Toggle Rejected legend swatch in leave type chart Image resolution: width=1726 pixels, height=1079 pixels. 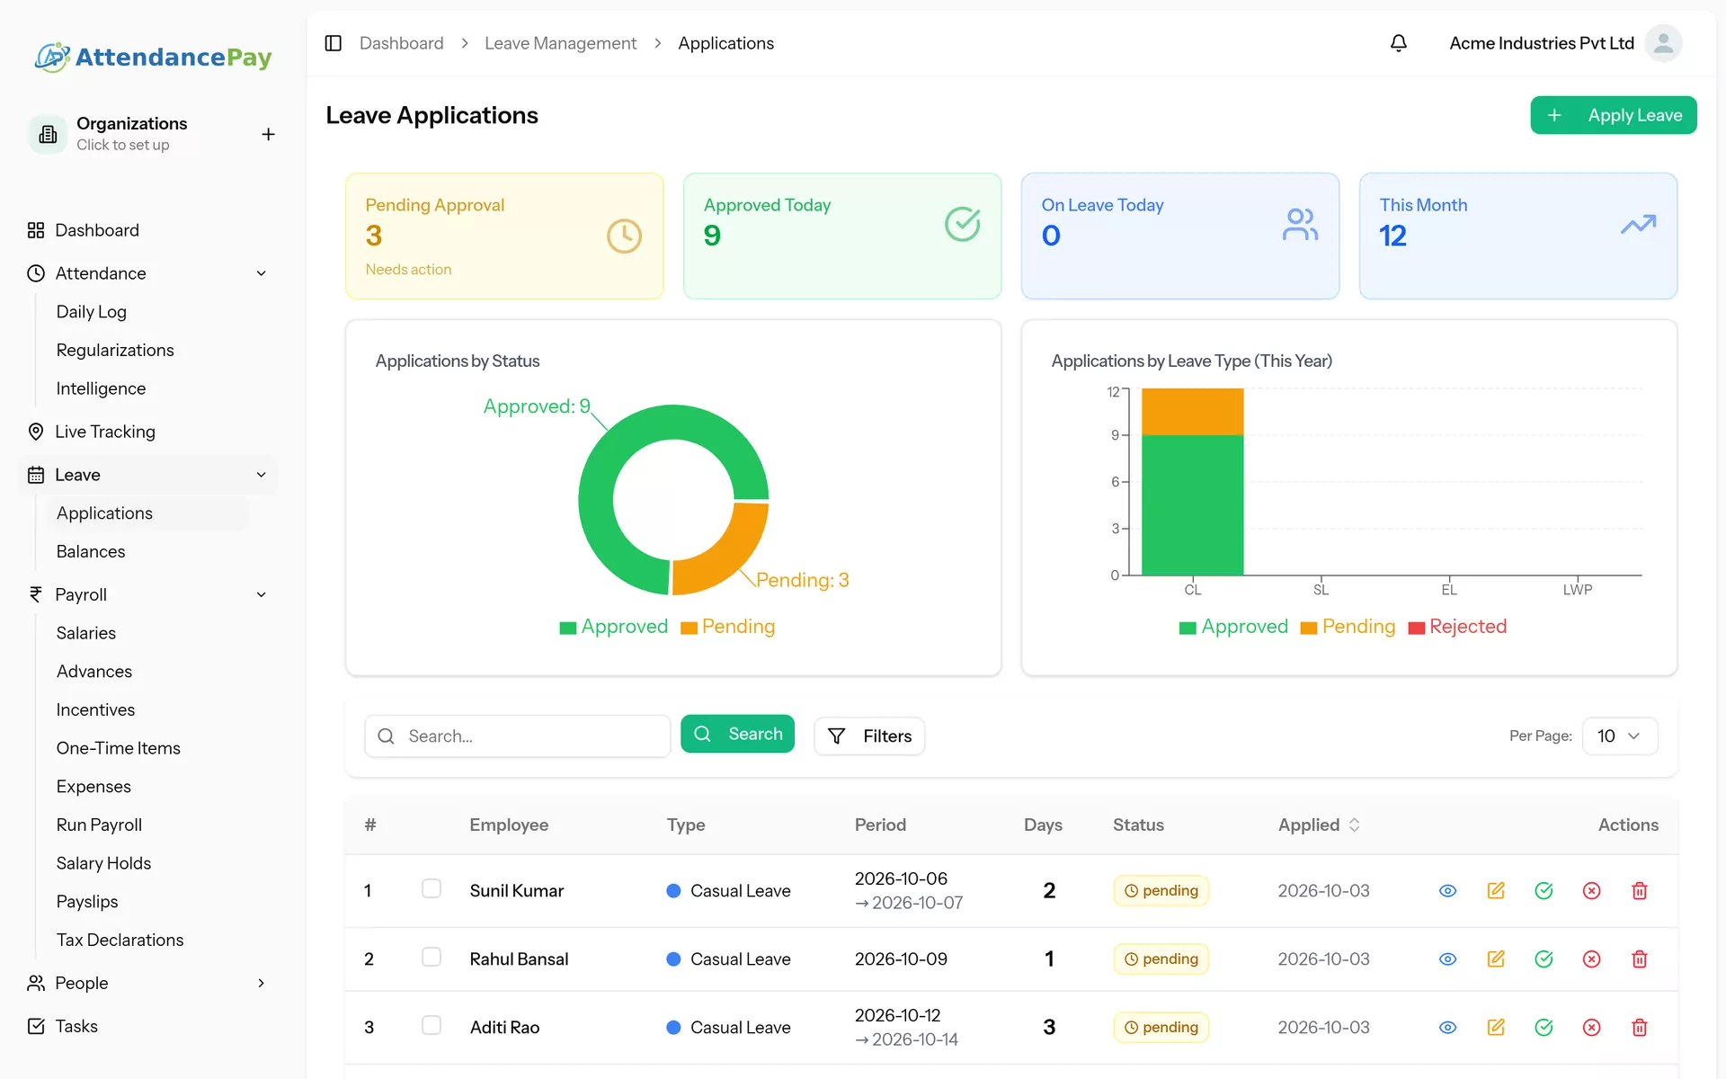tap(1416, 628)
